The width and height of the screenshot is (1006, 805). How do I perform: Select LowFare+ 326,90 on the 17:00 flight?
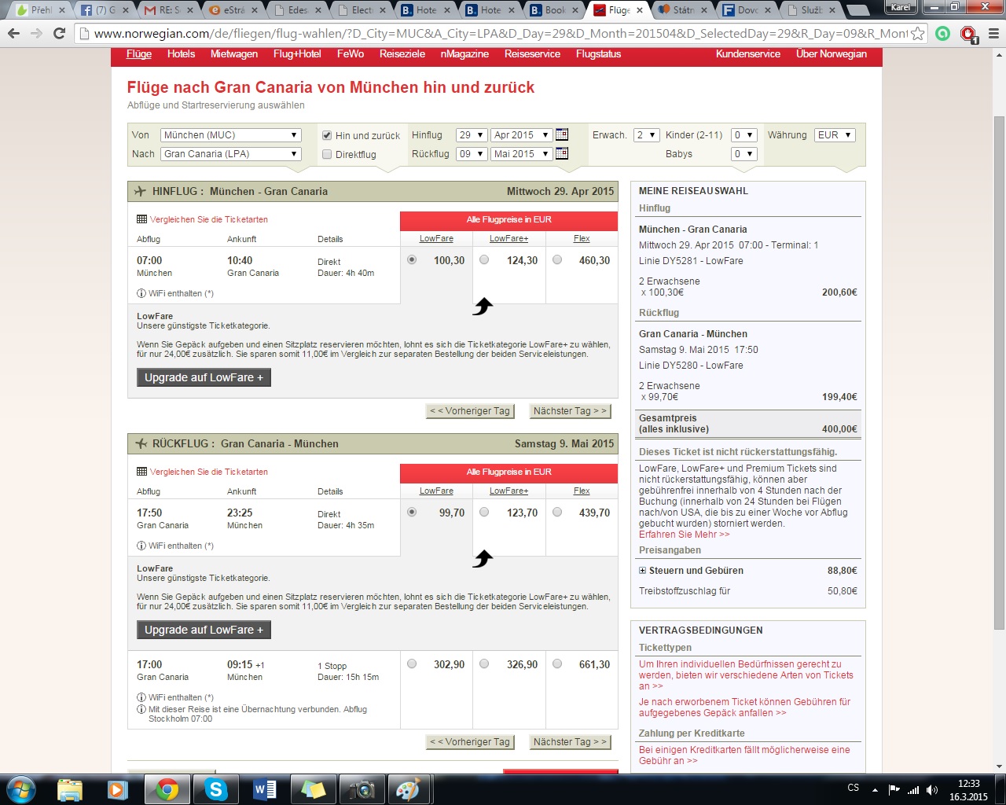(x=484, y=663)
